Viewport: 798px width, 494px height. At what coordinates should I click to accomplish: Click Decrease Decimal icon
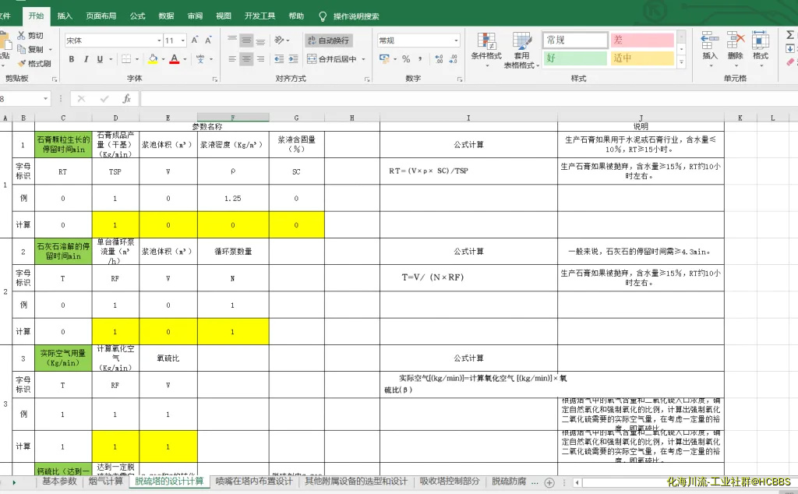click(x=453, y=59)
